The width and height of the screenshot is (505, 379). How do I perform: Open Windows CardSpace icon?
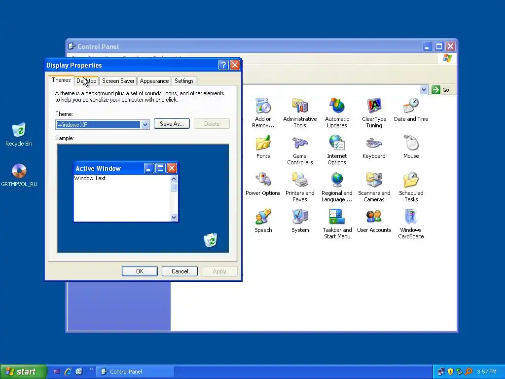tap(411, 217)
